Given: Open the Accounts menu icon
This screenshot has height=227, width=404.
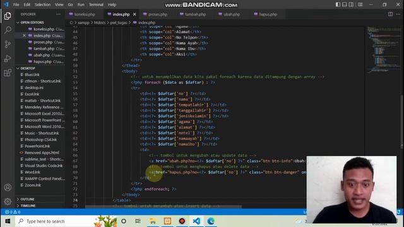Looking at the screenshot, I should [x=8, y=187].
